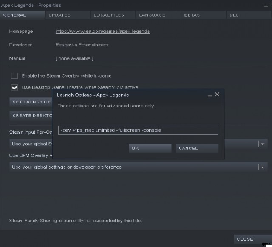Image resolution: width=272 pixels, height=247 pixels.
Task: Open the BPM Overlay settings dropdown
Action: point(263,167)
